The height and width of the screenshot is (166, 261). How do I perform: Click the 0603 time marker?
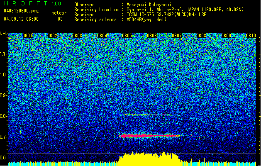point(77,36)
